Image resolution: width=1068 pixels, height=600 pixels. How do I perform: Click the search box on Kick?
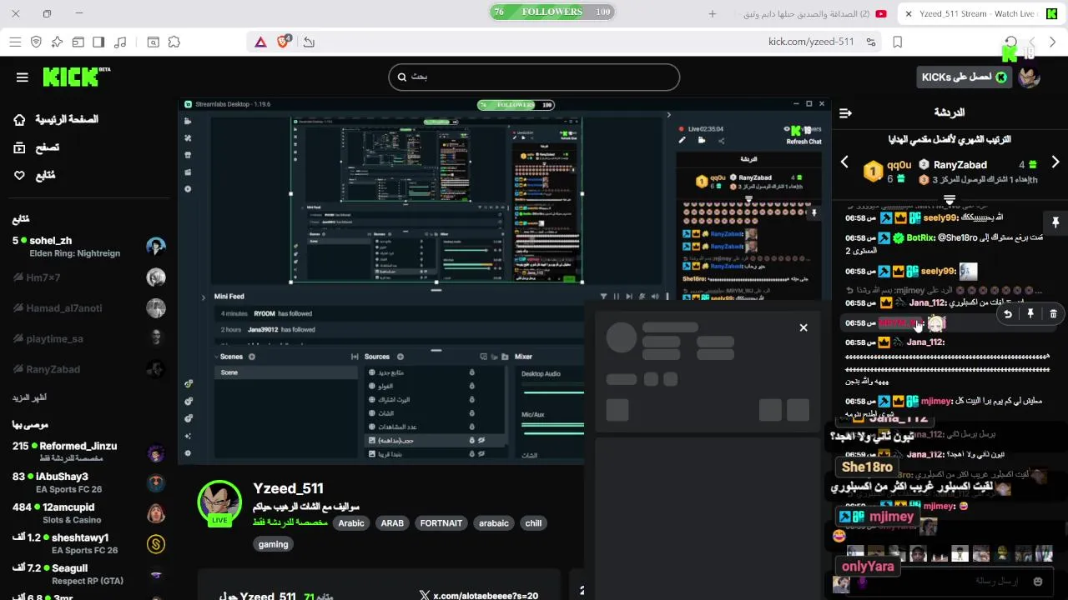534,77
